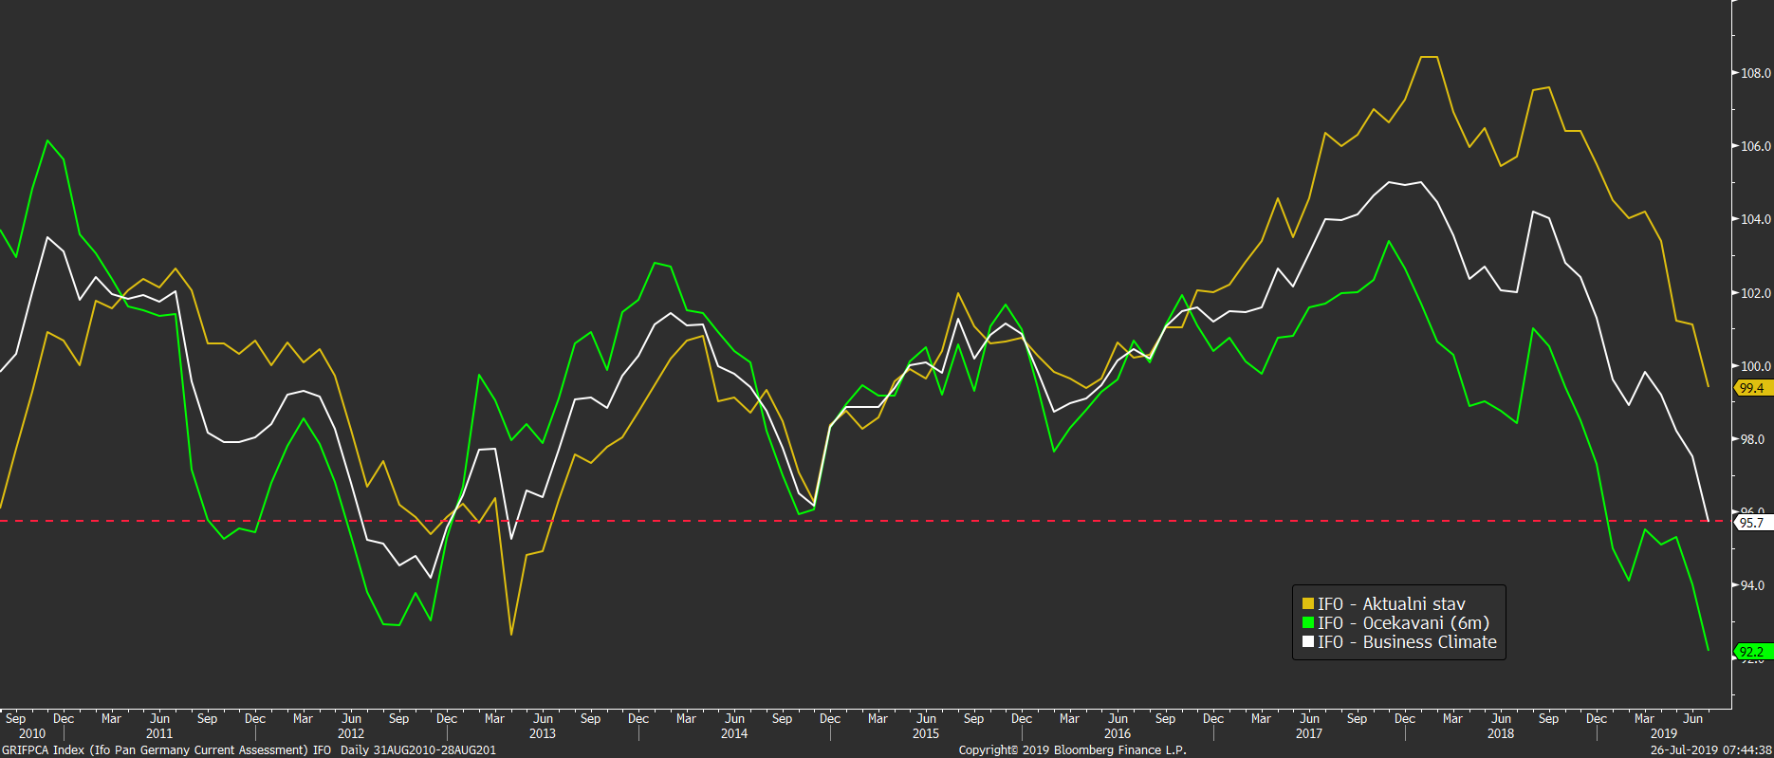1774x758 pixels.
Task: Click the 108.0 label on the price axis
Action: [1755, 73]
